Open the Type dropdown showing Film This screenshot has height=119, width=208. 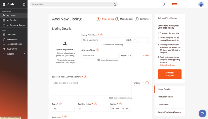coord(63,109)
